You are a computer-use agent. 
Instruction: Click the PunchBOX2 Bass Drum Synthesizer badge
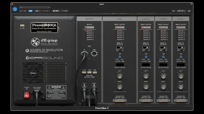click(44, 28)
